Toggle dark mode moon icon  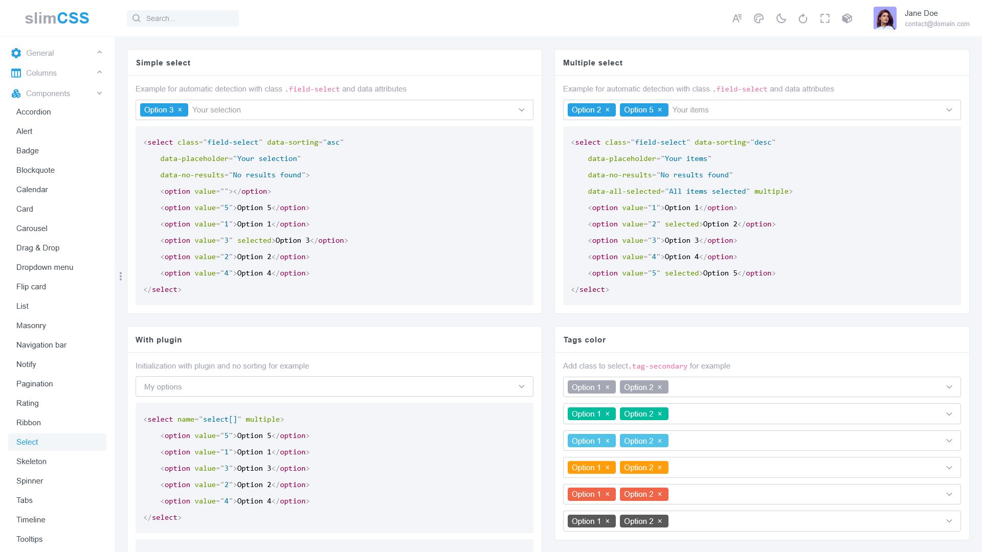coord(781,18)
